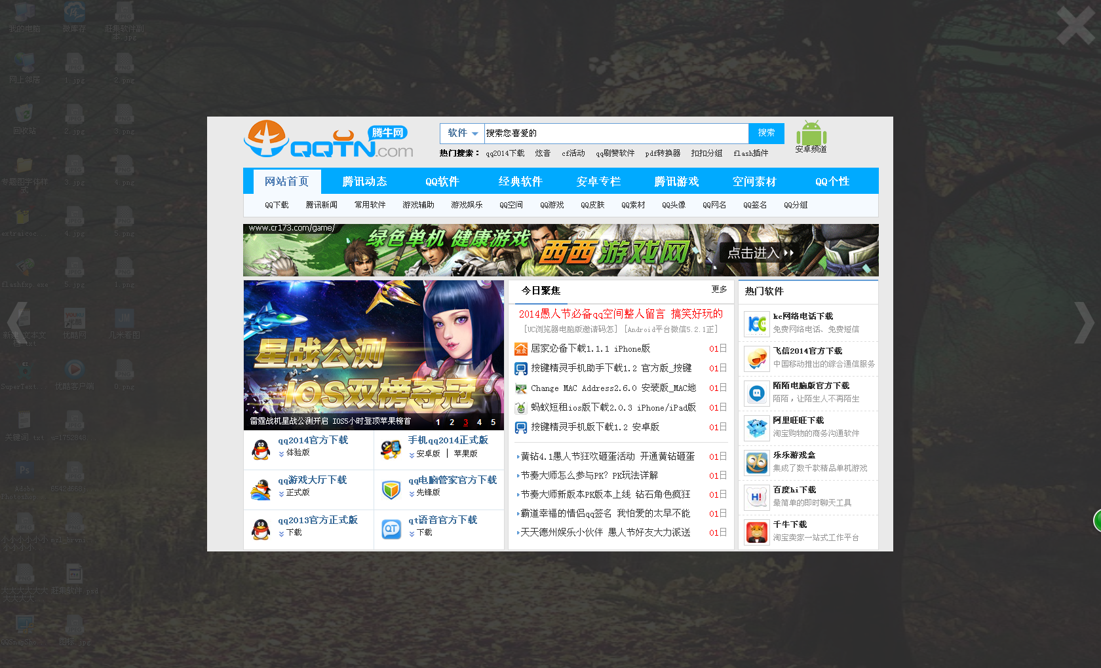Switch to the 网站首页 tab
1101x668 pixels.
pos(287,181)
